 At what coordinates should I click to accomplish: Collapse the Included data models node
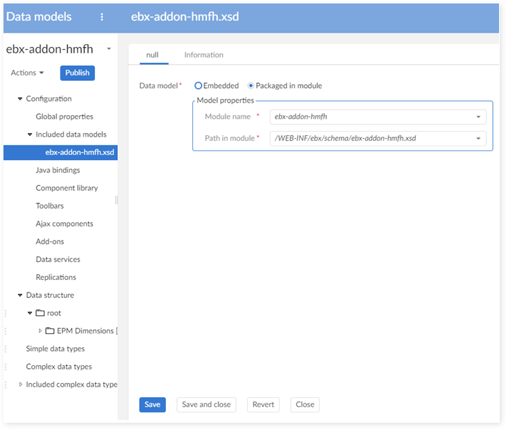tap(30, 134)
